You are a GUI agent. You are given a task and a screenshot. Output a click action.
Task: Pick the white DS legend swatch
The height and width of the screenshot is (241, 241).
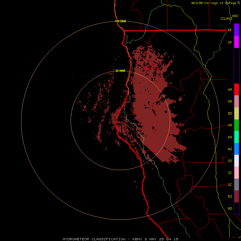pos(236,161)
